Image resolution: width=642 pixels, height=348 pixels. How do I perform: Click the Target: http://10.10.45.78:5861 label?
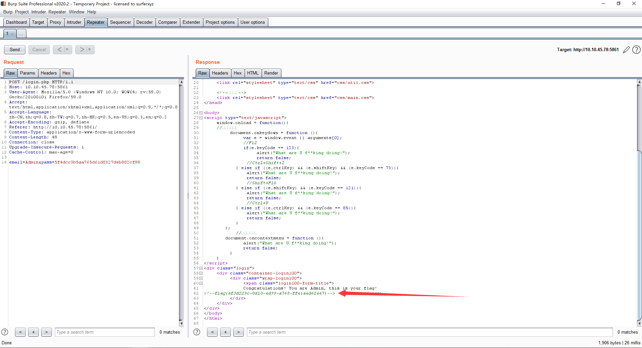(x=588, y=49)
